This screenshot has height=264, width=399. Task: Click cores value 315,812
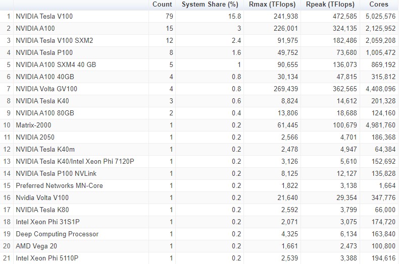tap(383, 77)
